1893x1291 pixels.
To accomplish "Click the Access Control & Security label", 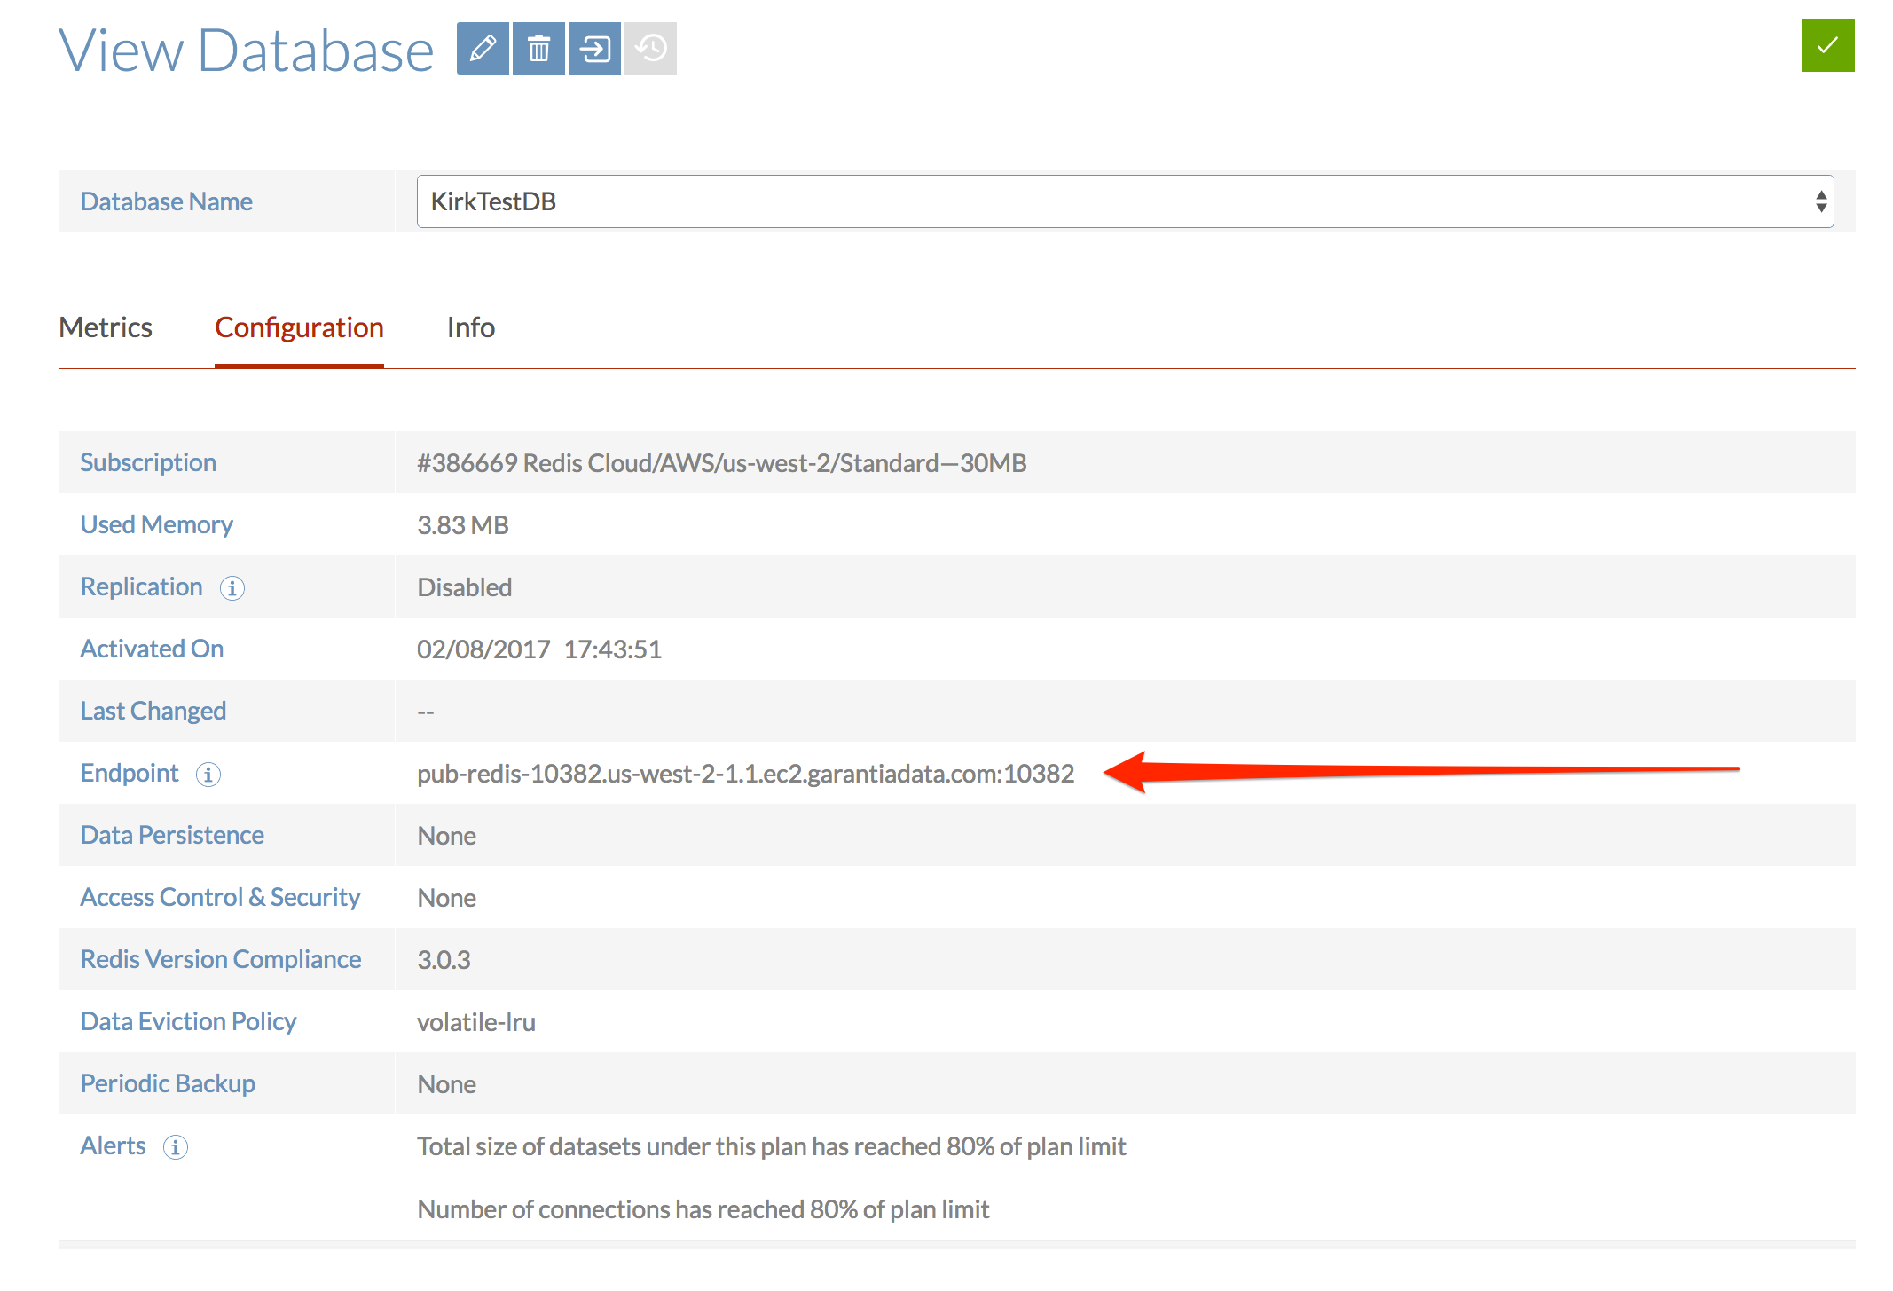I will 220,897.
